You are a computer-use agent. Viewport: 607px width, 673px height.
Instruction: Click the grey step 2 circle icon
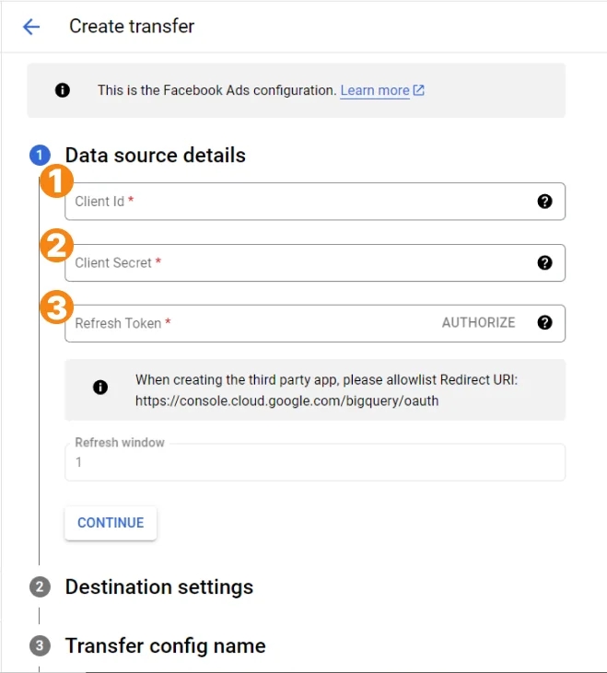[40, 586]
